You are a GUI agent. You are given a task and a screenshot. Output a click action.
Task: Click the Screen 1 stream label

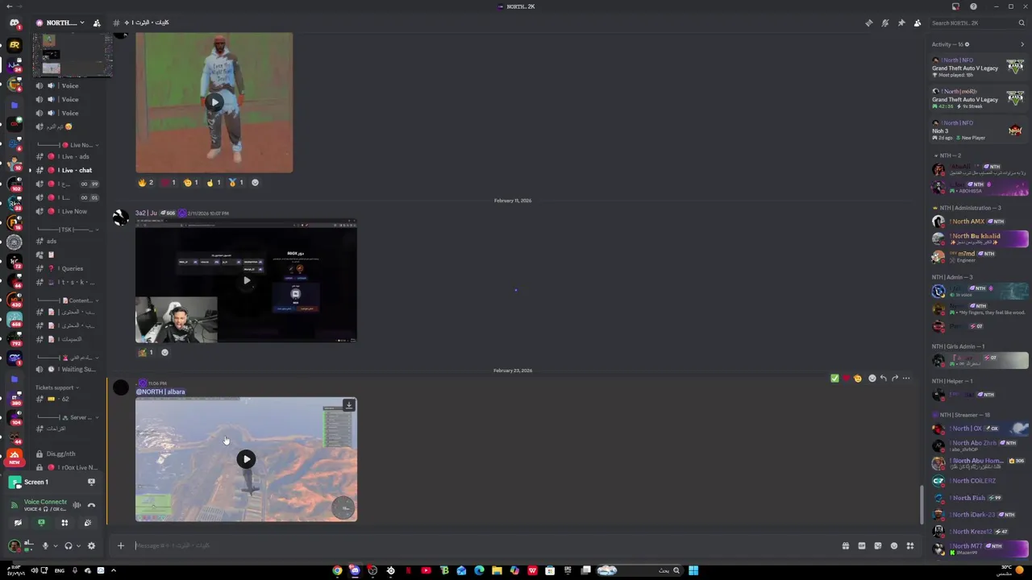click(35, 482)
